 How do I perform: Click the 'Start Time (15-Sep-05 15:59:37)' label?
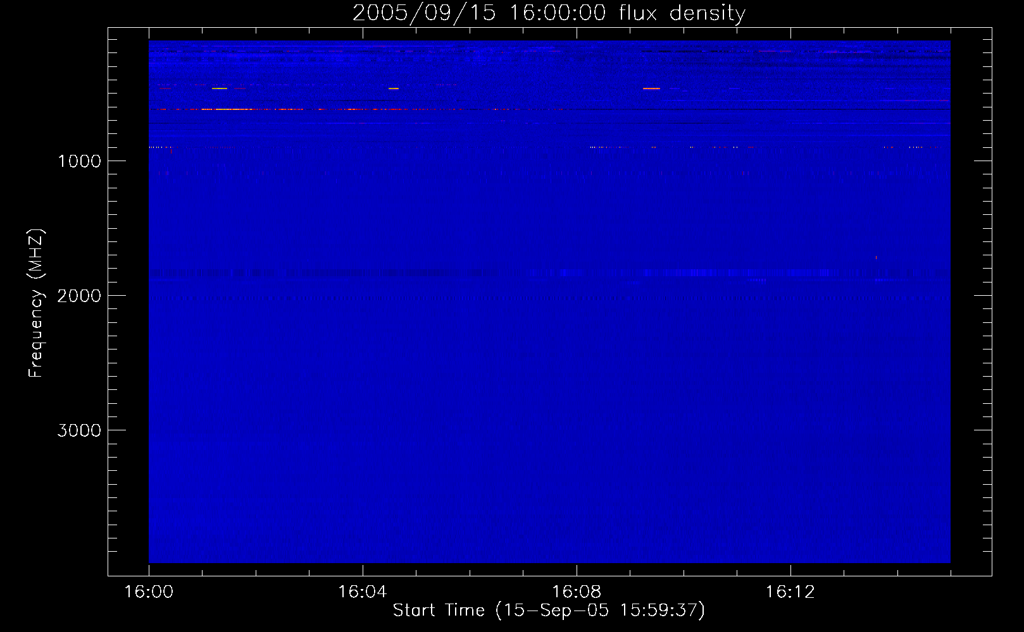point(549,611)
